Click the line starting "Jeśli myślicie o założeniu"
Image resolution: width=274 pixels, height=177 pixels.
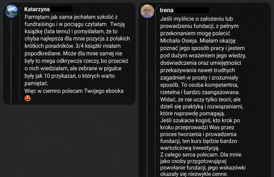[196, 19]
